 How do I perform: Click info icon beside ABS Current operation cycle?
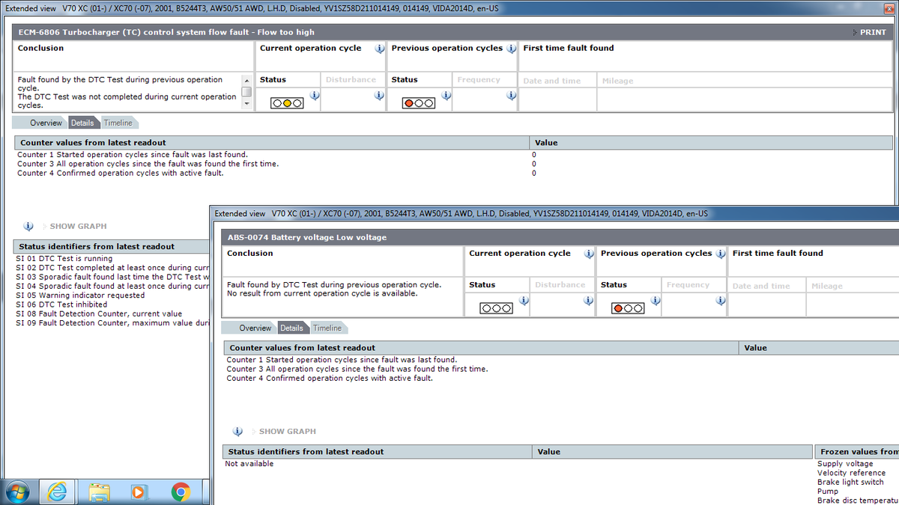(589, 254)
